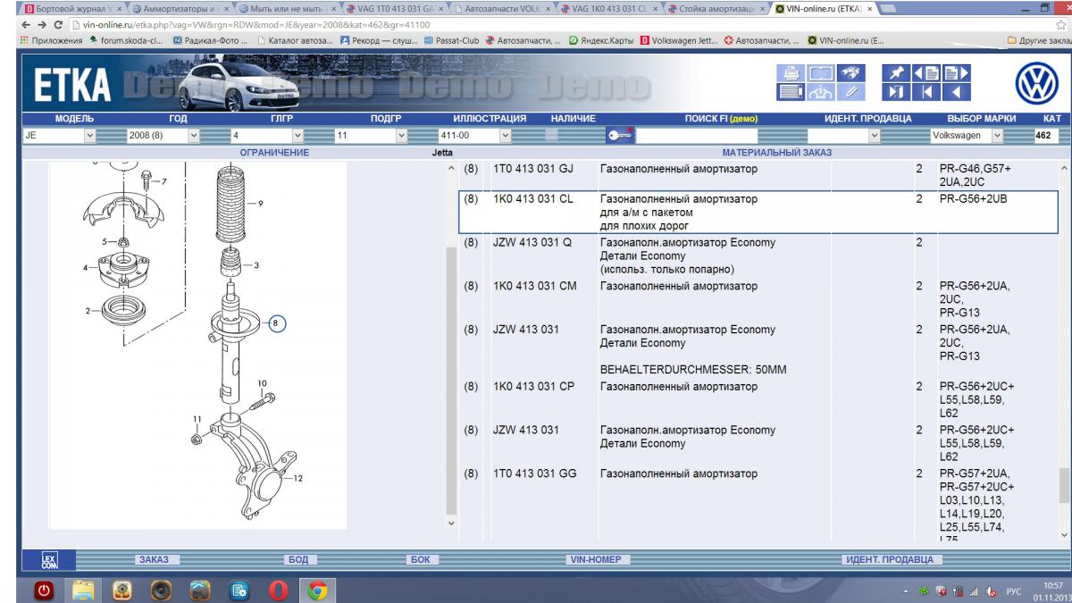Switch to Аммортизаторы browser tab

[x=180, y=8]
